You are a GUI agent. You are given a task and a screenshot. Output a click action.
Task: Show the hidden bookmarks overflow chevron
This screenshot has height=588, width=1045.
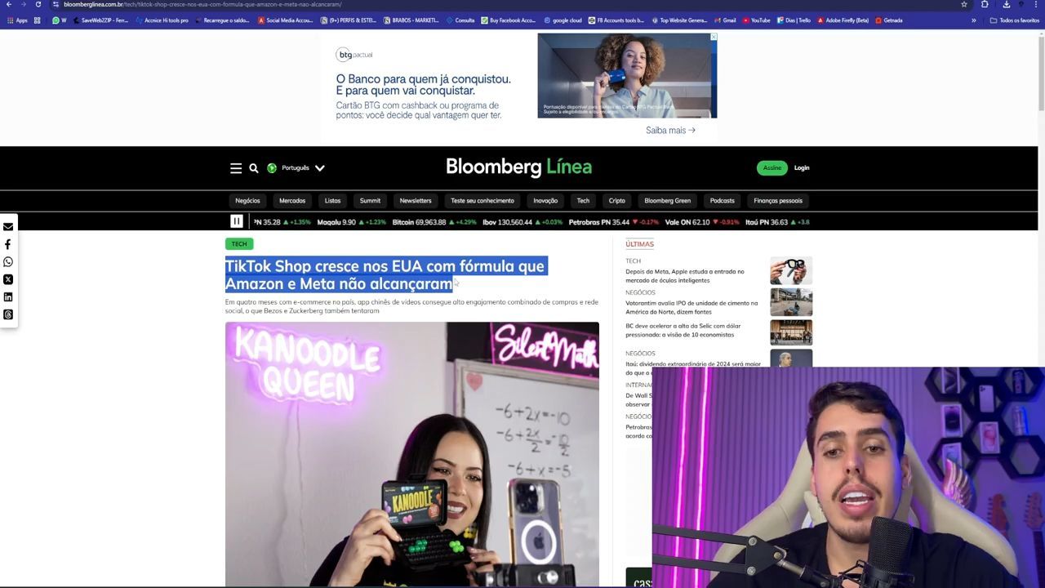(x=973, y=20)
